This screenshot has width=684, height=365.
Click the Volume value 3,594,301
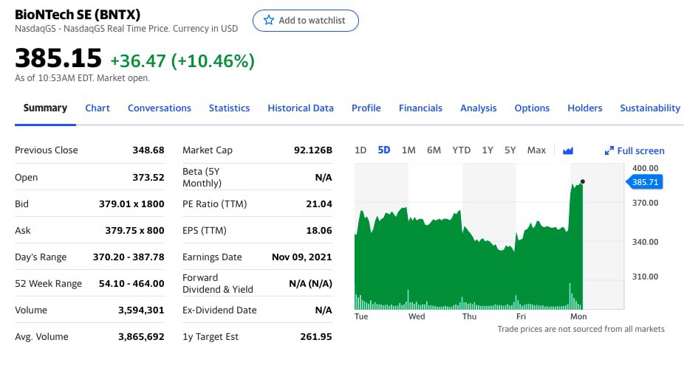point(141,310)
